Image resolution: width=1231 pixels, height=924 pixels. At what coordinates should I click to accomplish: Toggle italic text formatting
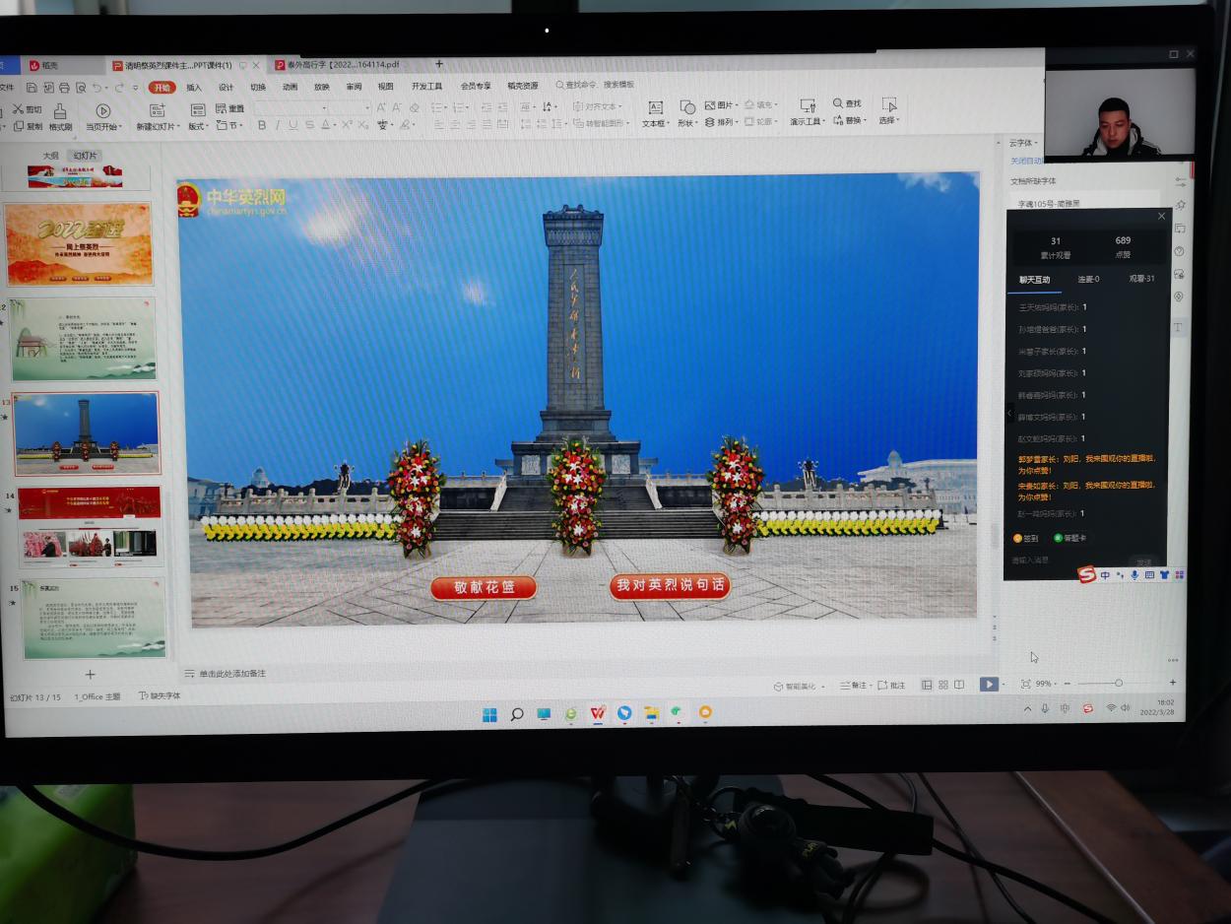coord(278,125)
